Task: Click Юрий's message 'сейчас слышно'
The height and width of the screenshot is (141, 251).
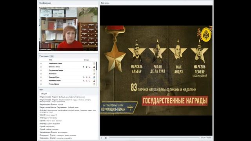Action: (x=49, y=129)
